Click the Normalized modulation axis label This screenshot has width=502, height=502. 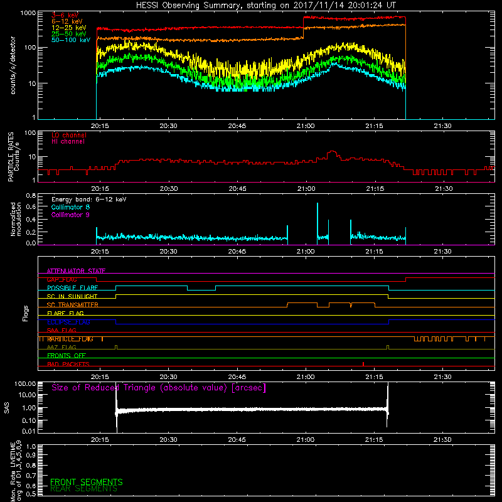pyautogui.click(x=16, y=219)
